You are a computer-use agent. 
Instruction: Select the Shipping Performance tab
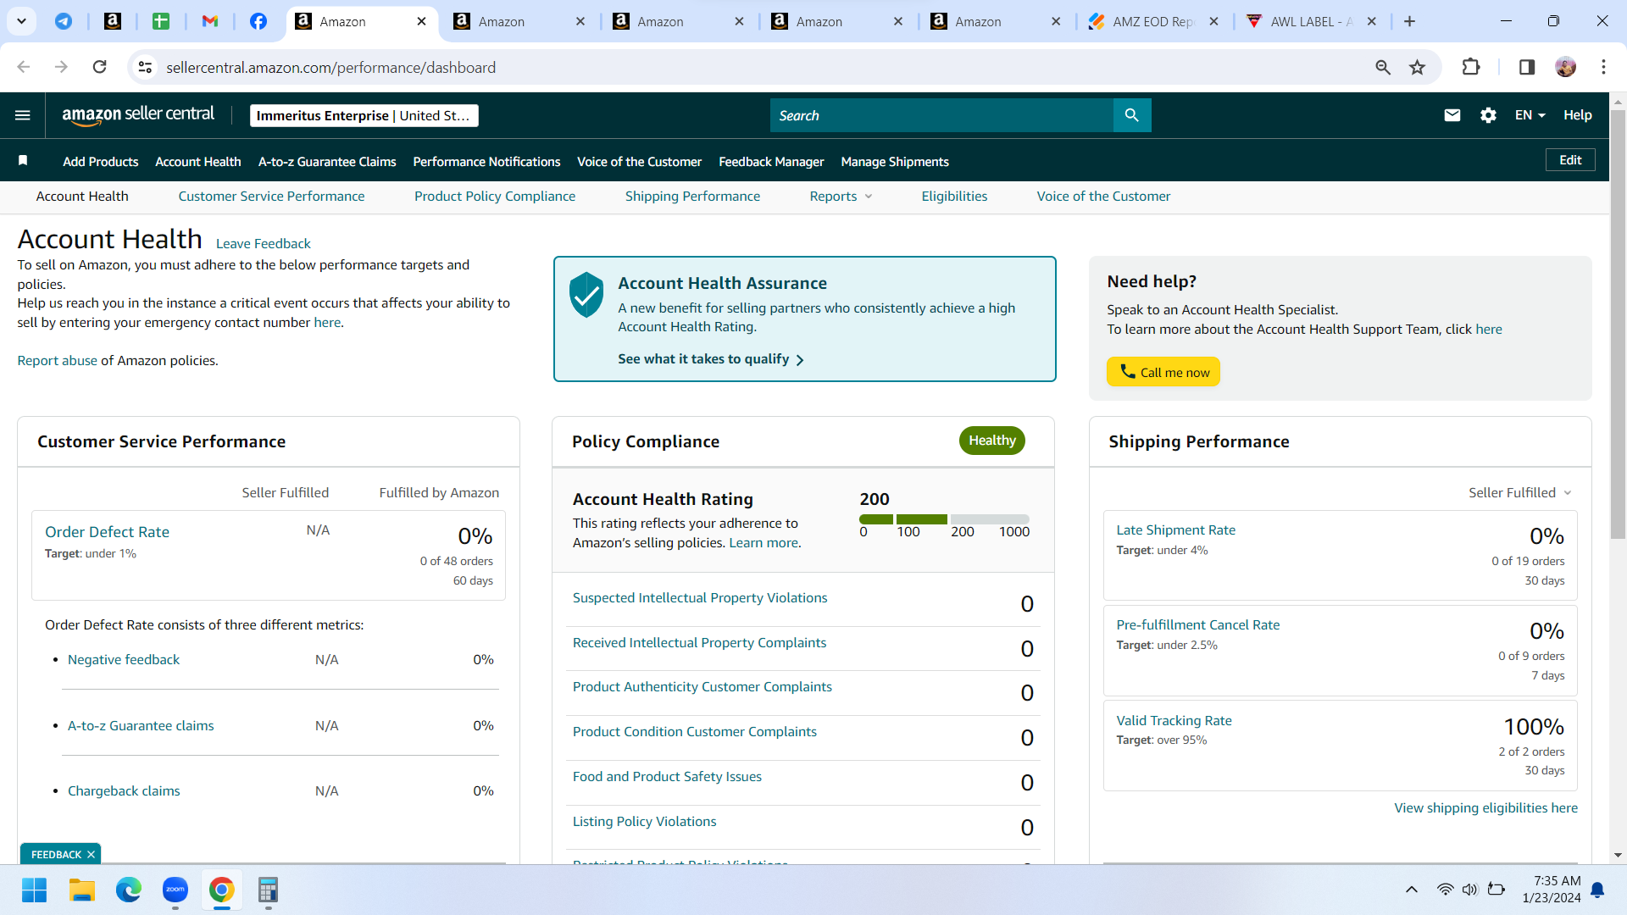tap(692, 197)
